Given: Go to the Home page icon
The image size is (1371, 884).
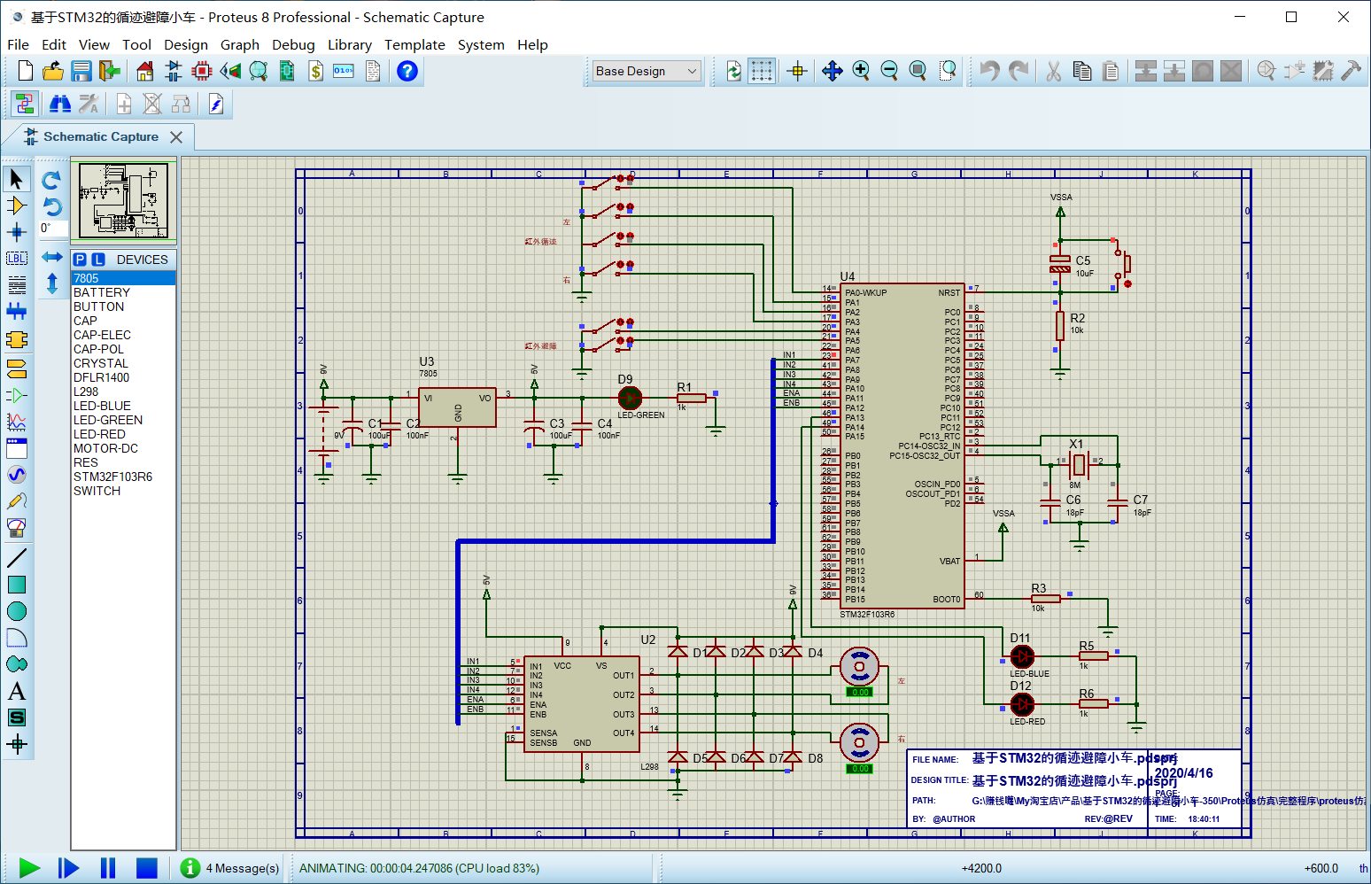Looking at the screenshot, I should point(145,71).
